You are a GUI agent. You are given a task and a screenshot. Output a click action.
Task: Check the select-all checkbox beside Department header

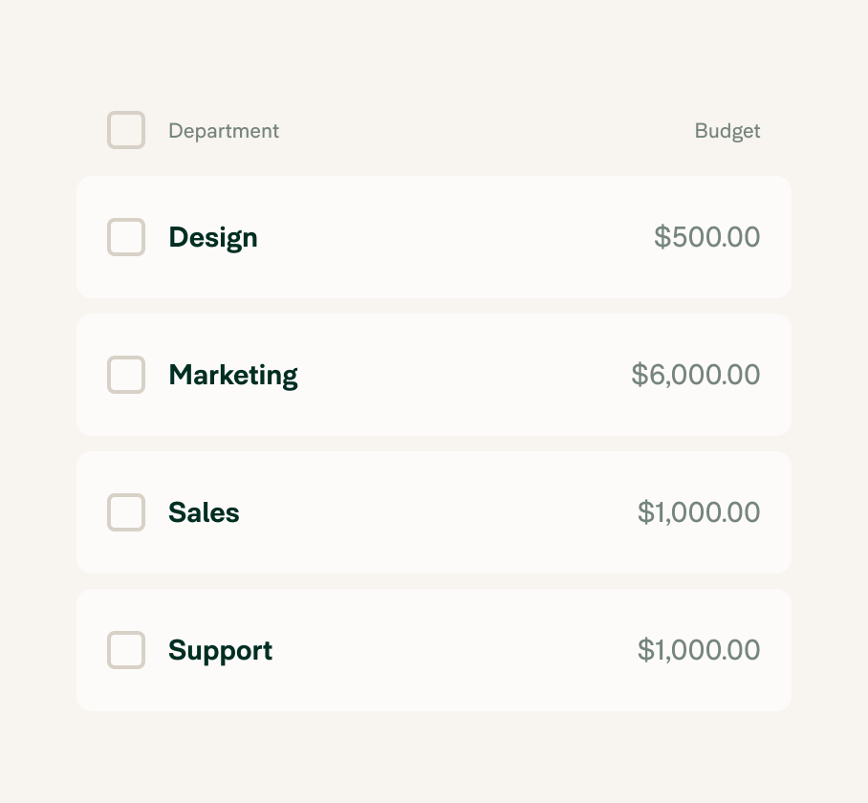tap(126, 130)
